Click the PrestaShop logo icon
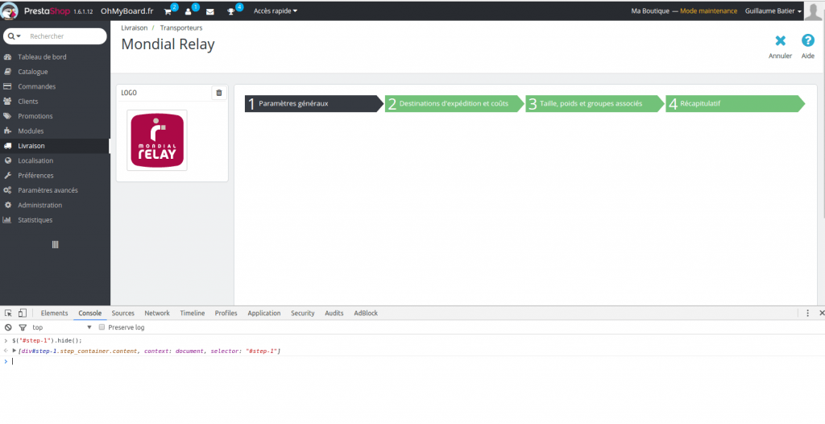The width and height of the screenshot is (825, 424). click(10, 11)
